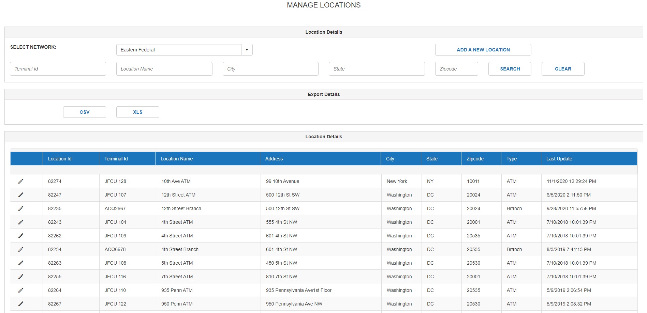This screenshot has height=313, width=647.
Task: Sort by Last Update column header
Action: click(x=589, y=159)
